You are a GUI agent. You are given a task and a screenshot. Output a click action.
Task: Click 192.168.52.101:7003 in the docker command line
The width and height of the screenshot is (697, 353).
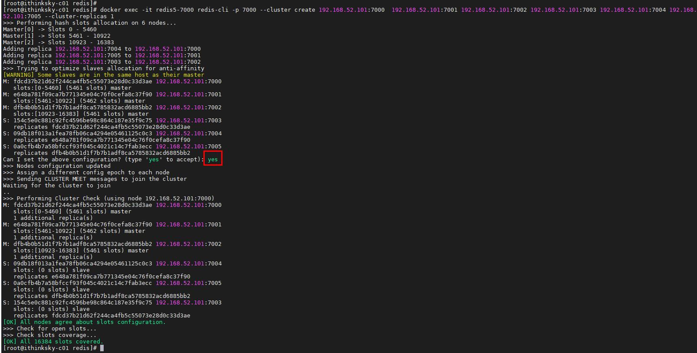(563, 10)
